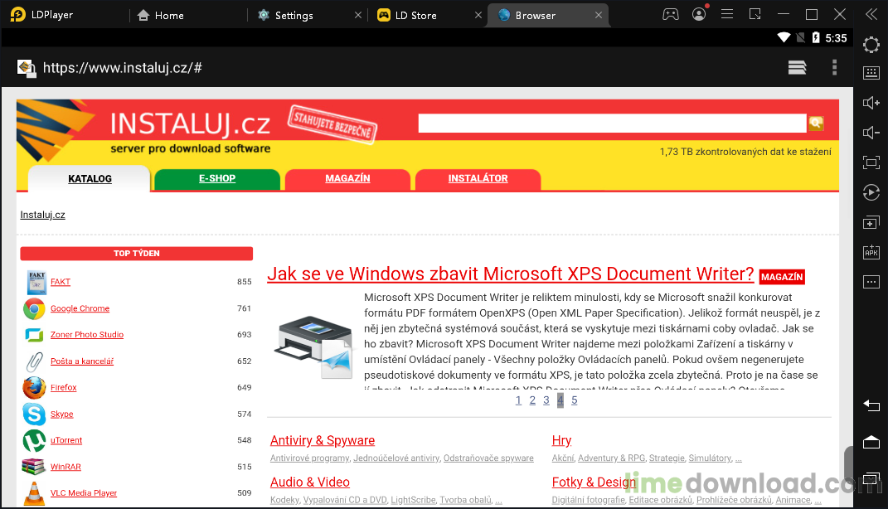Open browser tabs stack icon
The width and height of the screenshot is (888, 509).
click(x=797, y=68)
